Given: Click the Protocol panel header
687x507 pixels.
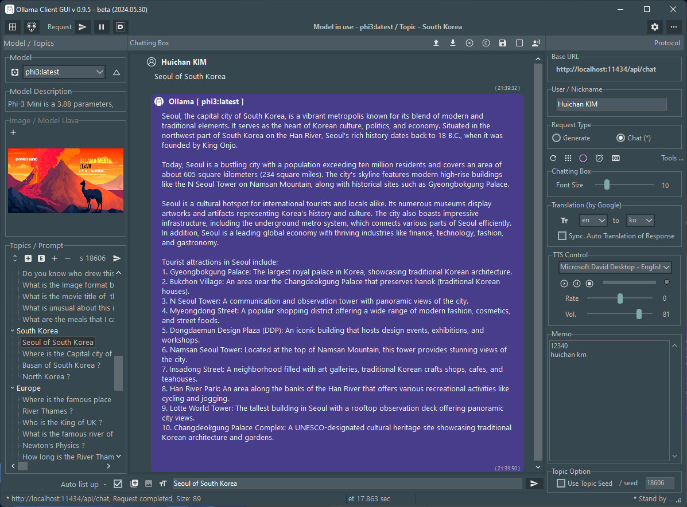Looking at the screenshot, I should tap(667, 43).
